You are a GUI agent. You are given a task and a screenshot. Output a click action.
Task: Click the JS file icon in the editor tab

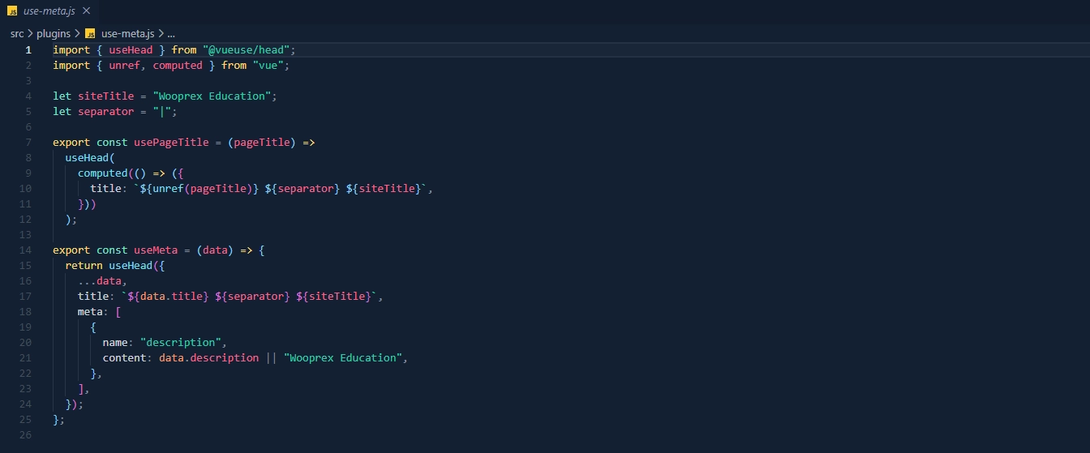(x=12, y=11)
